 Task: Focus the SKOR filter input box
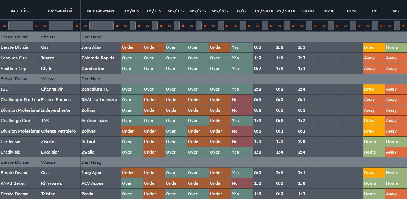pos(309,26)
